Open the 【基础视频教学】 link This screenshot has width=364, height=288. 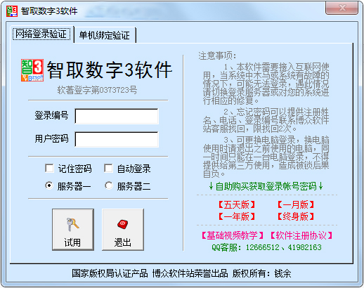click(232, 235)
